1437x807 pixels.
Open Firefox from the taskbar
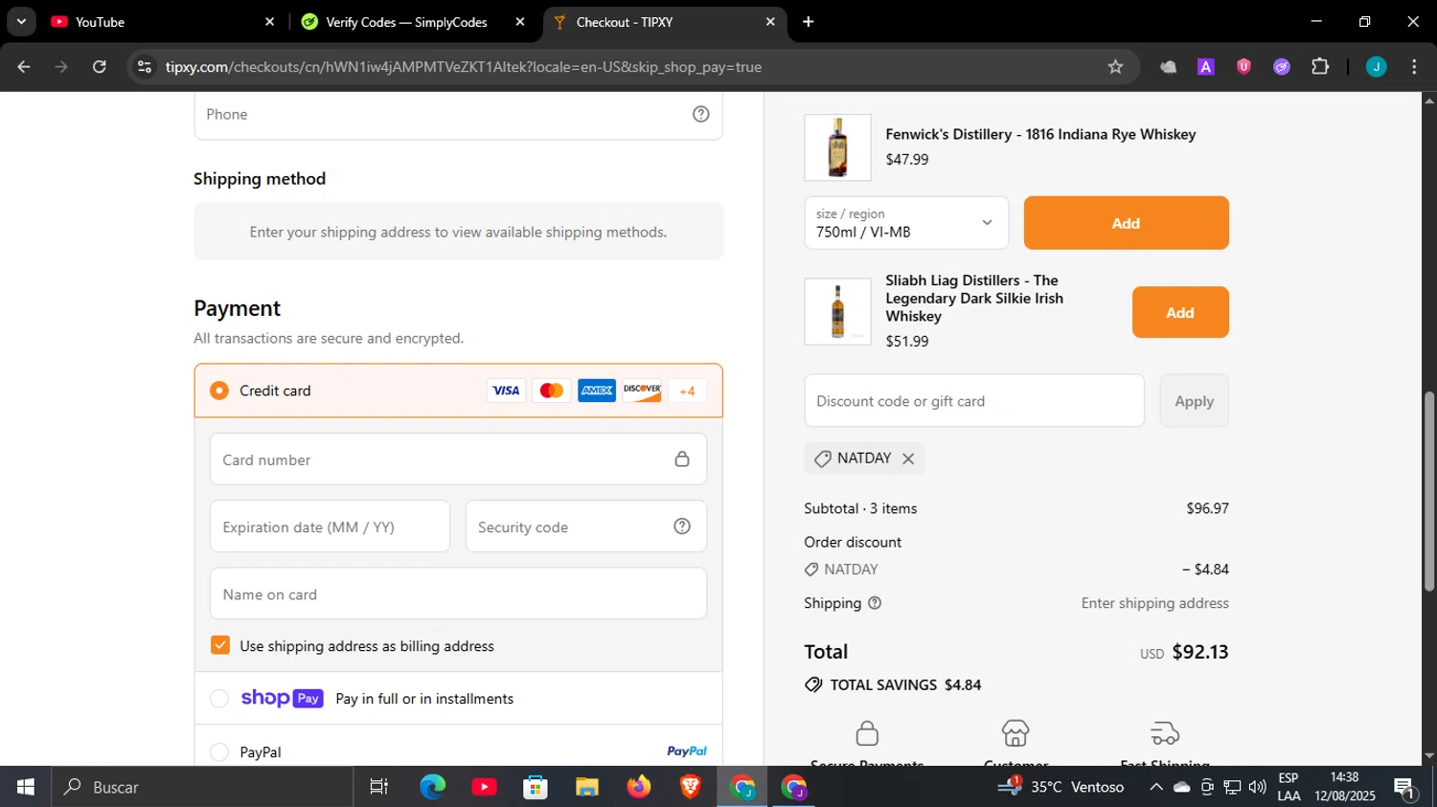point(638,787)
